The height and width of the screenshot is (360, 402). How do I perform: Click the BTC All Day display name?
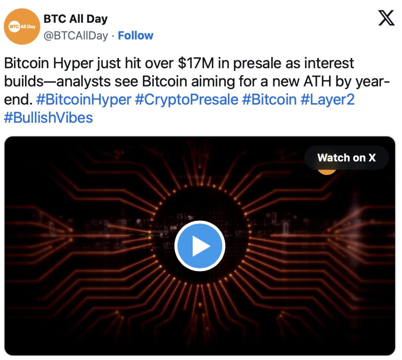click(x=75, y=19)
